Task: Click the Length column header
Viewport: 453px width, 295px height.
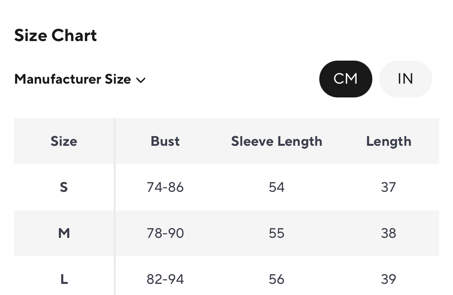Action: point(388,141)
